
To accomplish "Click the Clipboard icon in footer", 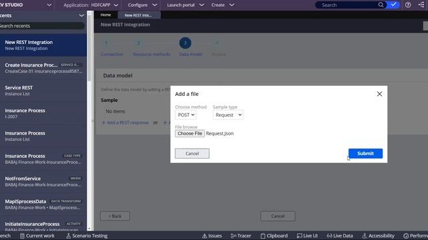I will [x=263, y=236].
